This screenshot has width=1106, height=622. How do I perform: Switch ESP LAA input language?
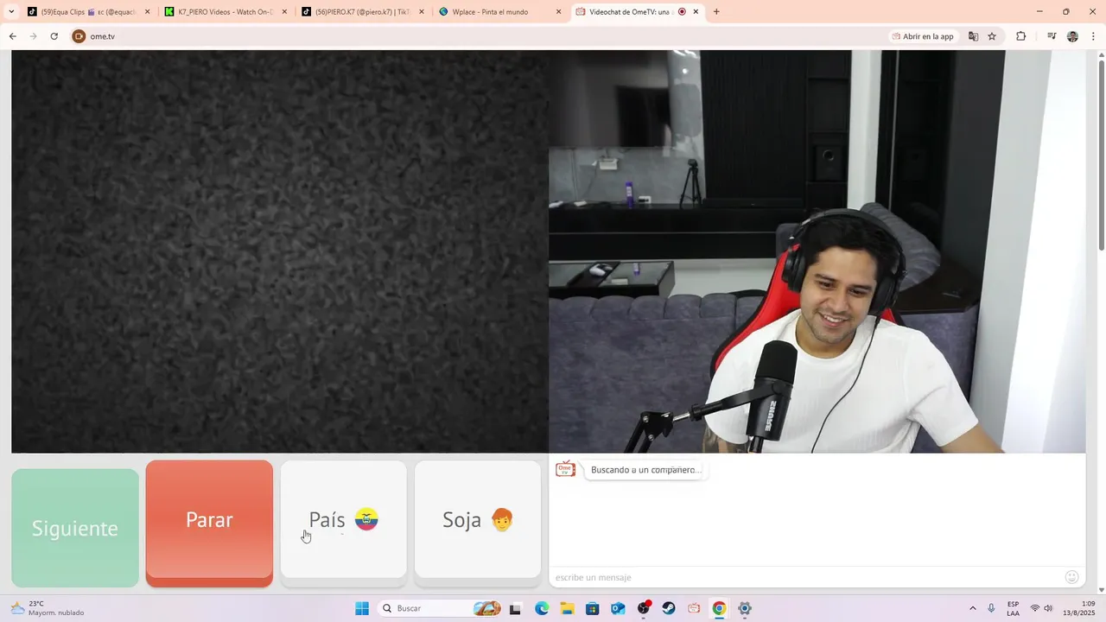[x=1013, y=608]
